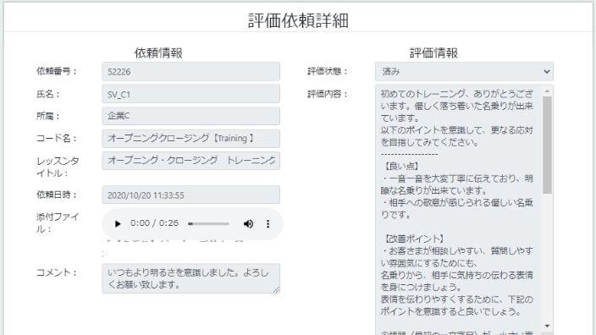Click inside the 評価内容 text area

458,210
